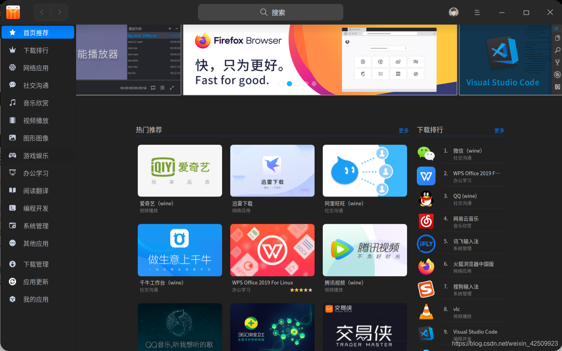The height and width of the screenshot is (351, 562).
Task: Select the fifth carousel dot
Action: click(314, 83)
